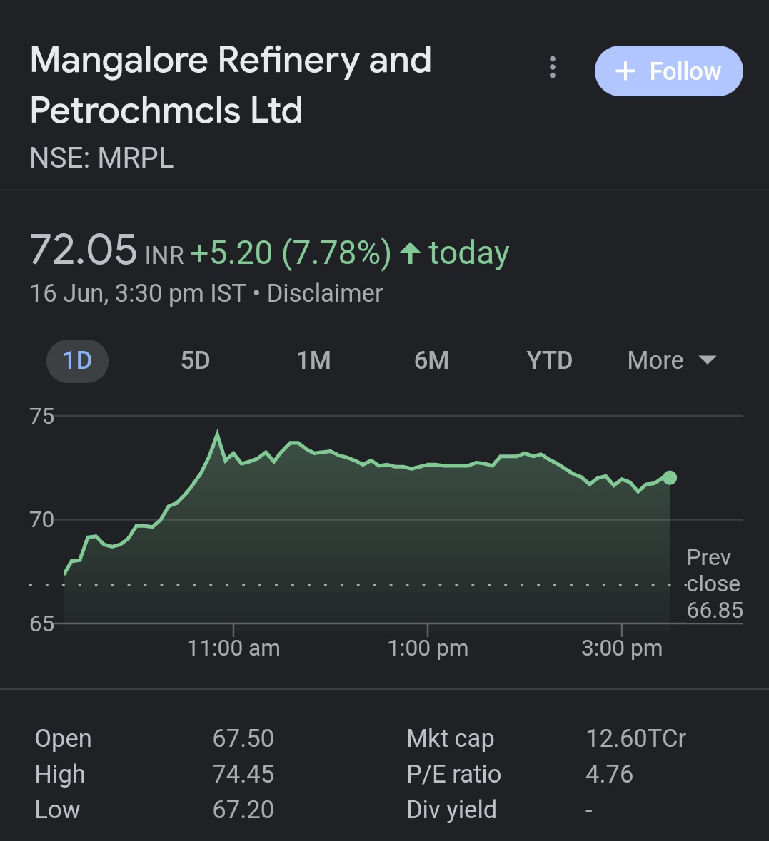
Task: Click the High row label
Action: coord(60,775)
